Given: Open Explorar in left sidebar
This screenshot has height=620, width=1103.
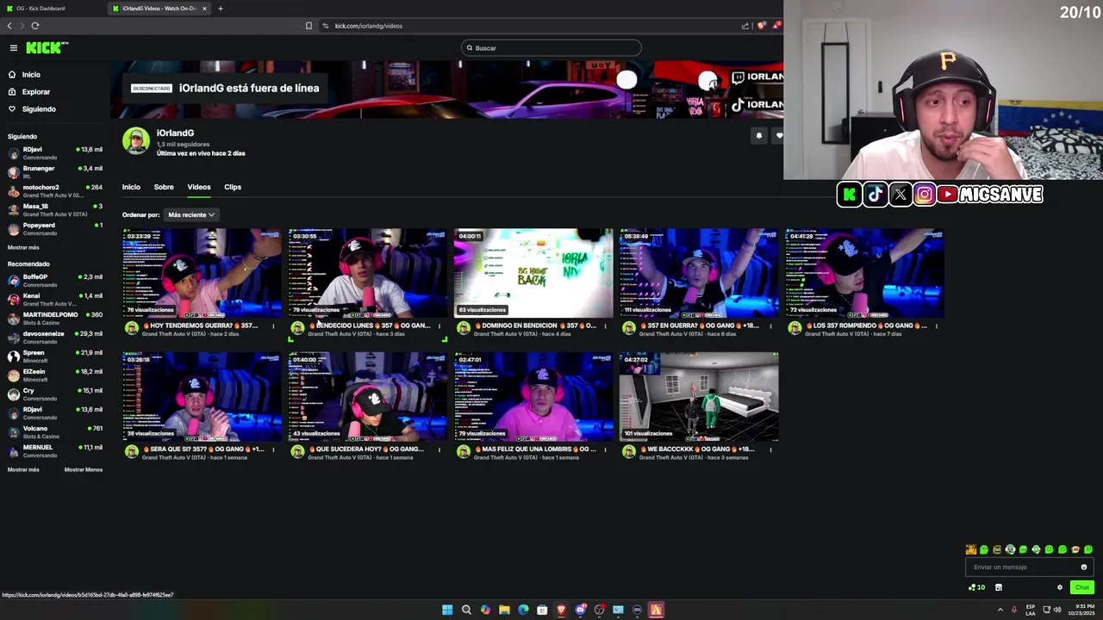Looking at the screenshot, I should tap(35, 92).
